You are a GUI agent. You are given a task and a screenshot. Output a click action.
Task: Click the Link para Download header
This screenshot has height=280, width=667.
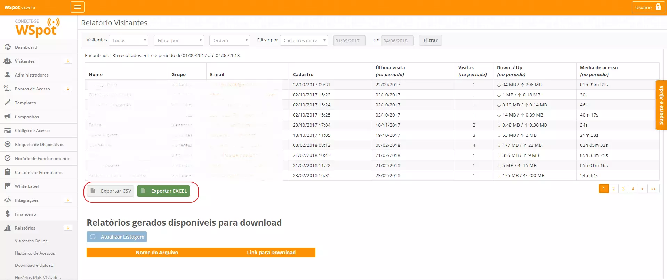tap(271, 253)
